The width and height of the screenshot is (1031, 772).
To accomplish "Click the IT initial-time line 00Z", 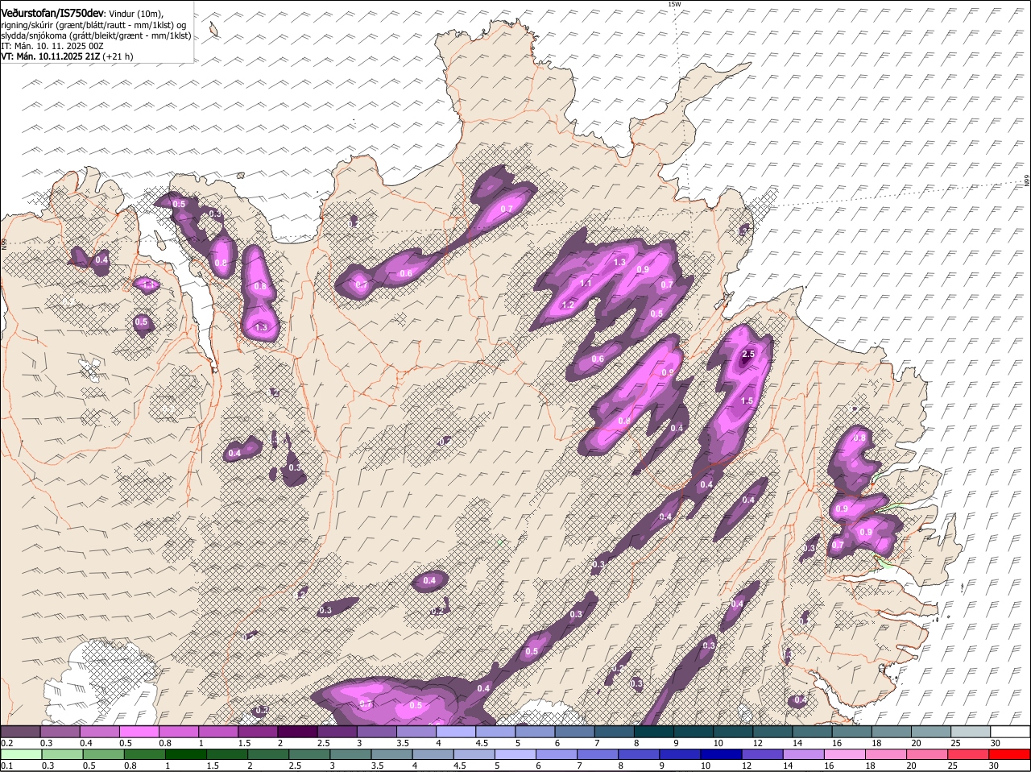I will pos(52,46).
